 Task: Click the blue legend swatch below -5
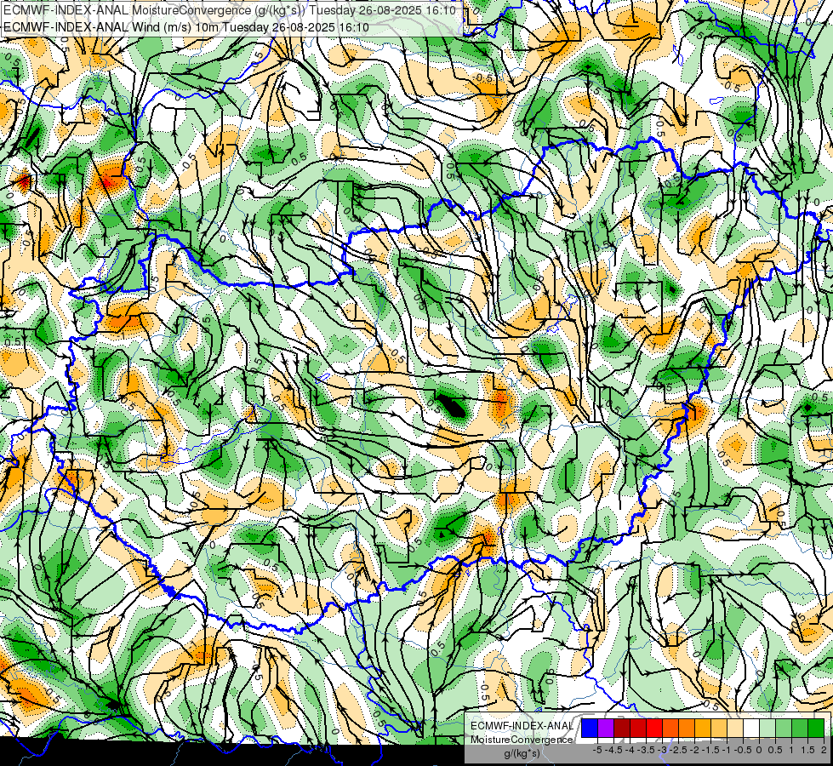point(589,729)
